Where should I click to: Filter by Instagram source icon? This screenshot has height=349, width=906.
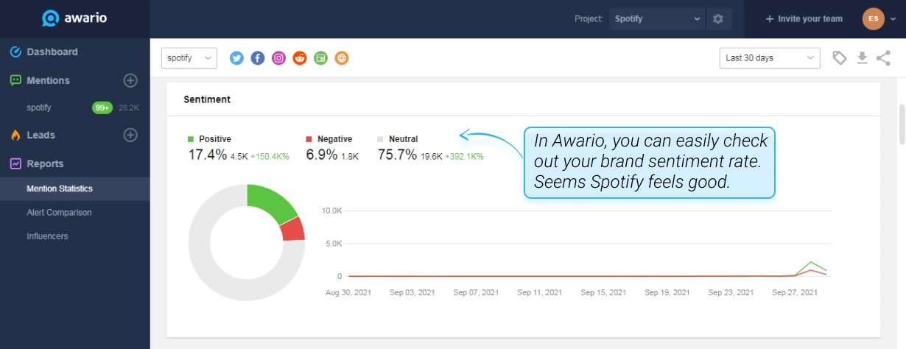pyautogui.click(x=278, y=58)
